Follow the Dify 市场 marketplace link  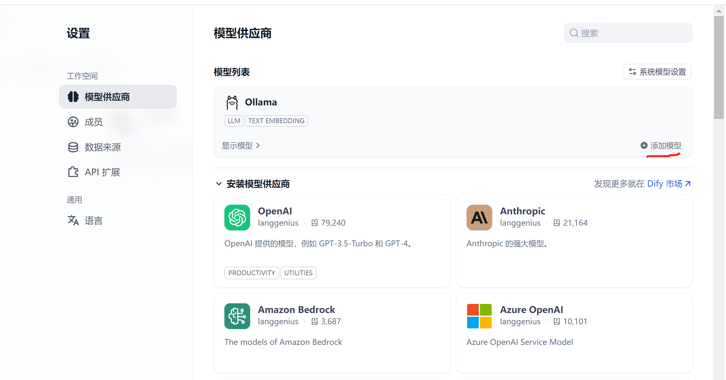point(668,184)
